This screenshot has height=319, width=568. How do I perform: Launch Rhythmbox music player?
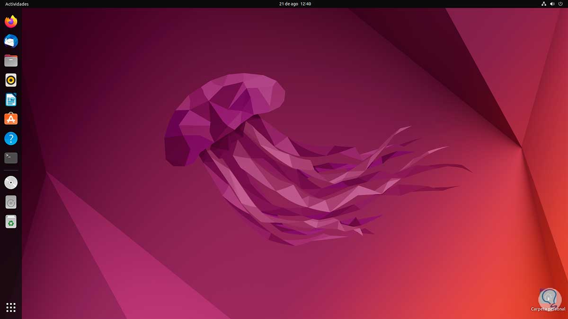(x=11, y=80)
